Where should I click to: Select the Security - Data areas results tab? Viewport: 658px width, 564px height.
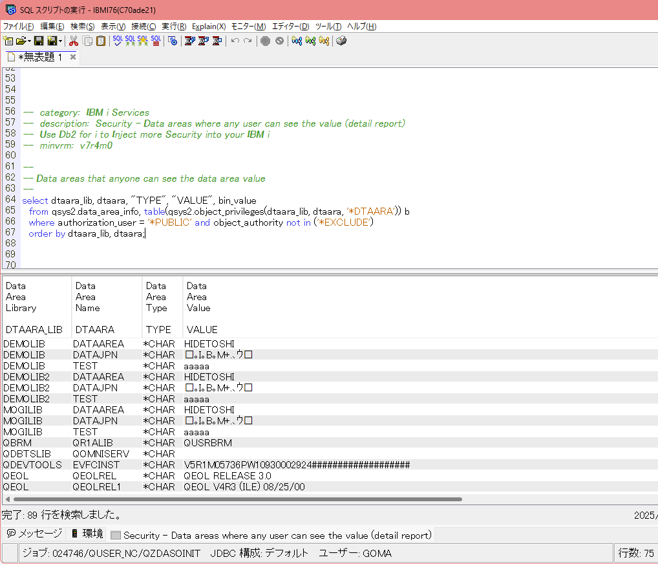click(271, 535)
